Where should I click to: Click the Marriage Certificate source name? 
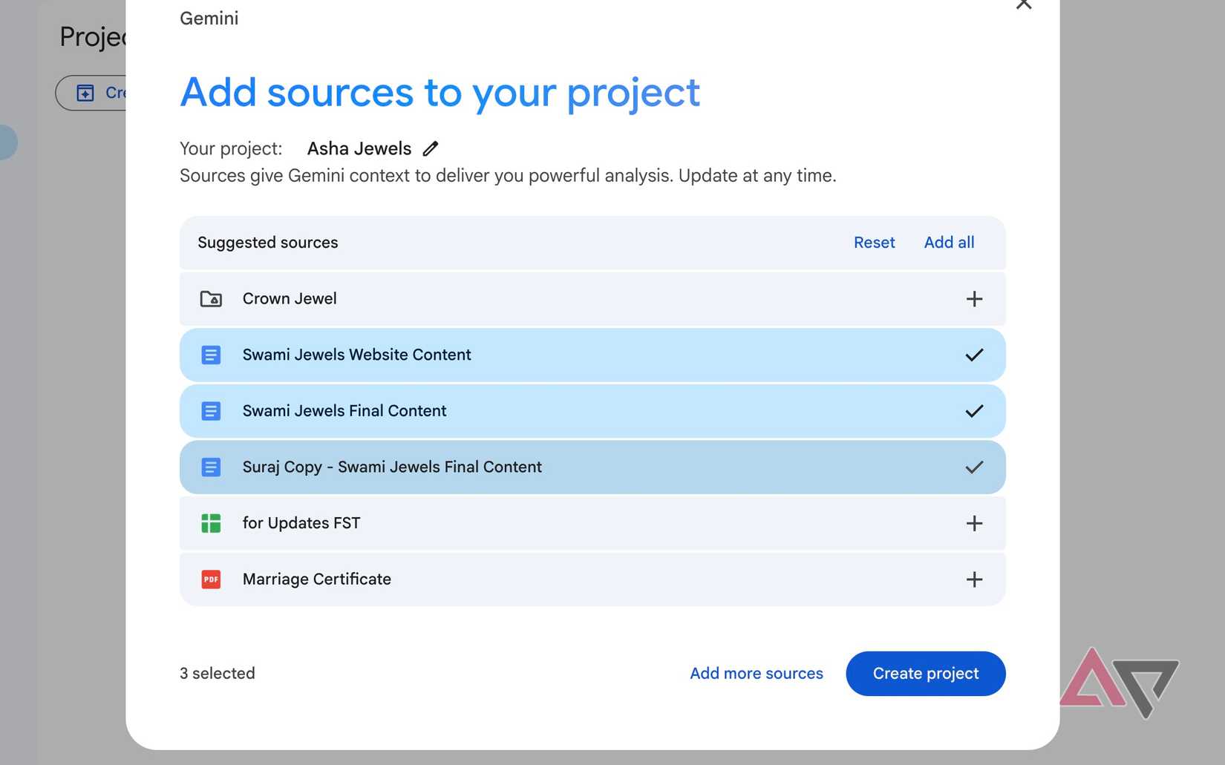[x=317, y=580]
